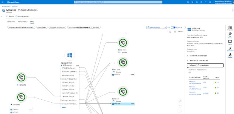Click the lsass source process link
Viewport: 234px width, 114px height.
click(x=205, y=88)
